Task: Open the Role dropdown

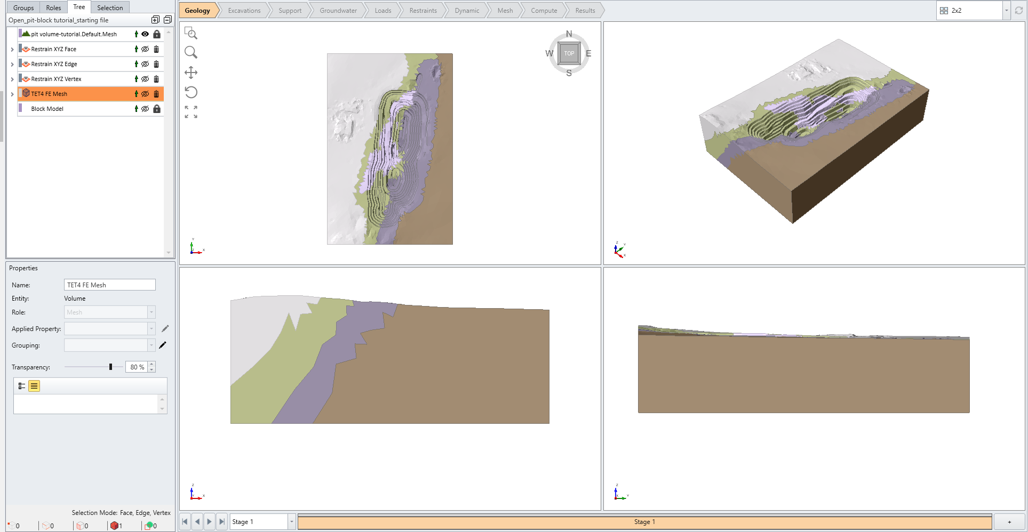Action: tap(152, 312)
